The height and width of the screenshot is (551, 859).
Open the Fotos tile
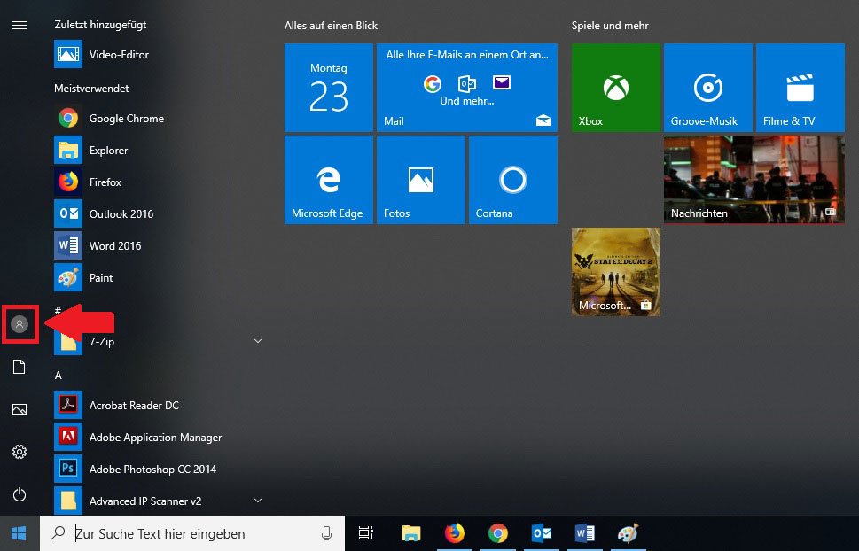point(421,180)
